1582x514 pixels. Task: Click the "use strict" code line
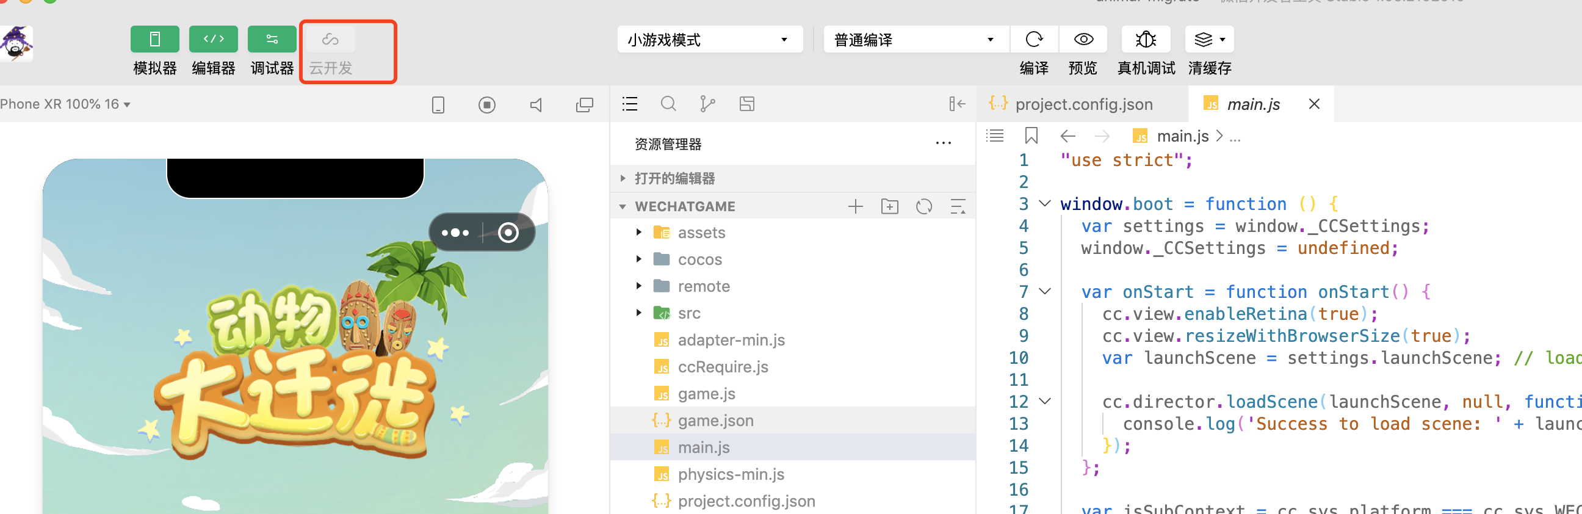(x=1126, y=161)
